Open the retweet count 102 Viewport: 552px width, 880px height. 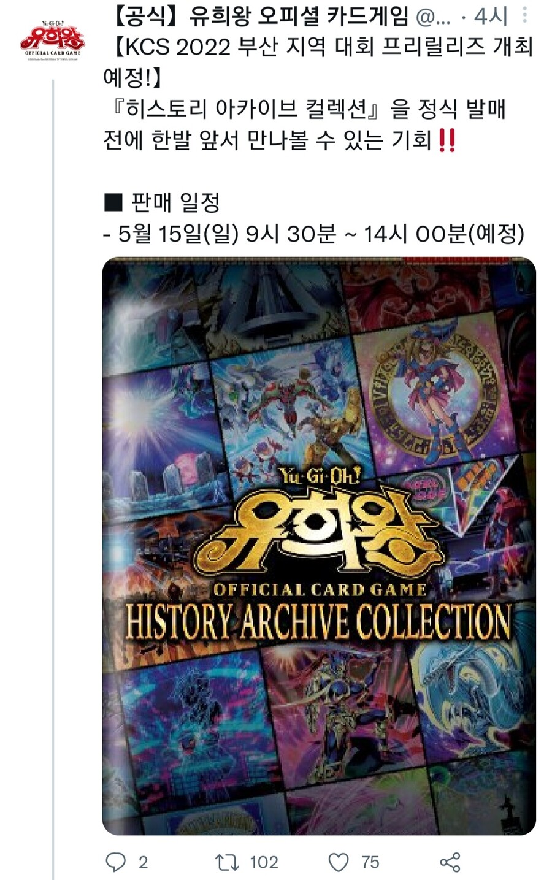click(264, 862)
